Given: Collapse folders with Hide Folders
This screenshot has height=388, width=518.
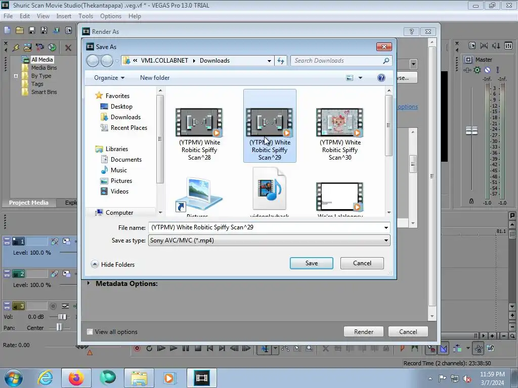Looking at the screenshot, I should pos(113,265).
